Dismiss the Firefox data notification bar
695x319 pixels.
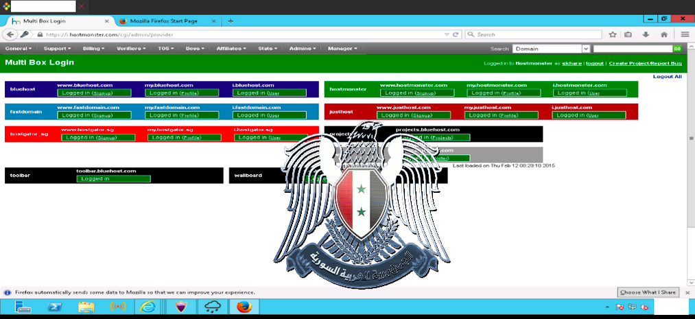[x=687, y=292]
